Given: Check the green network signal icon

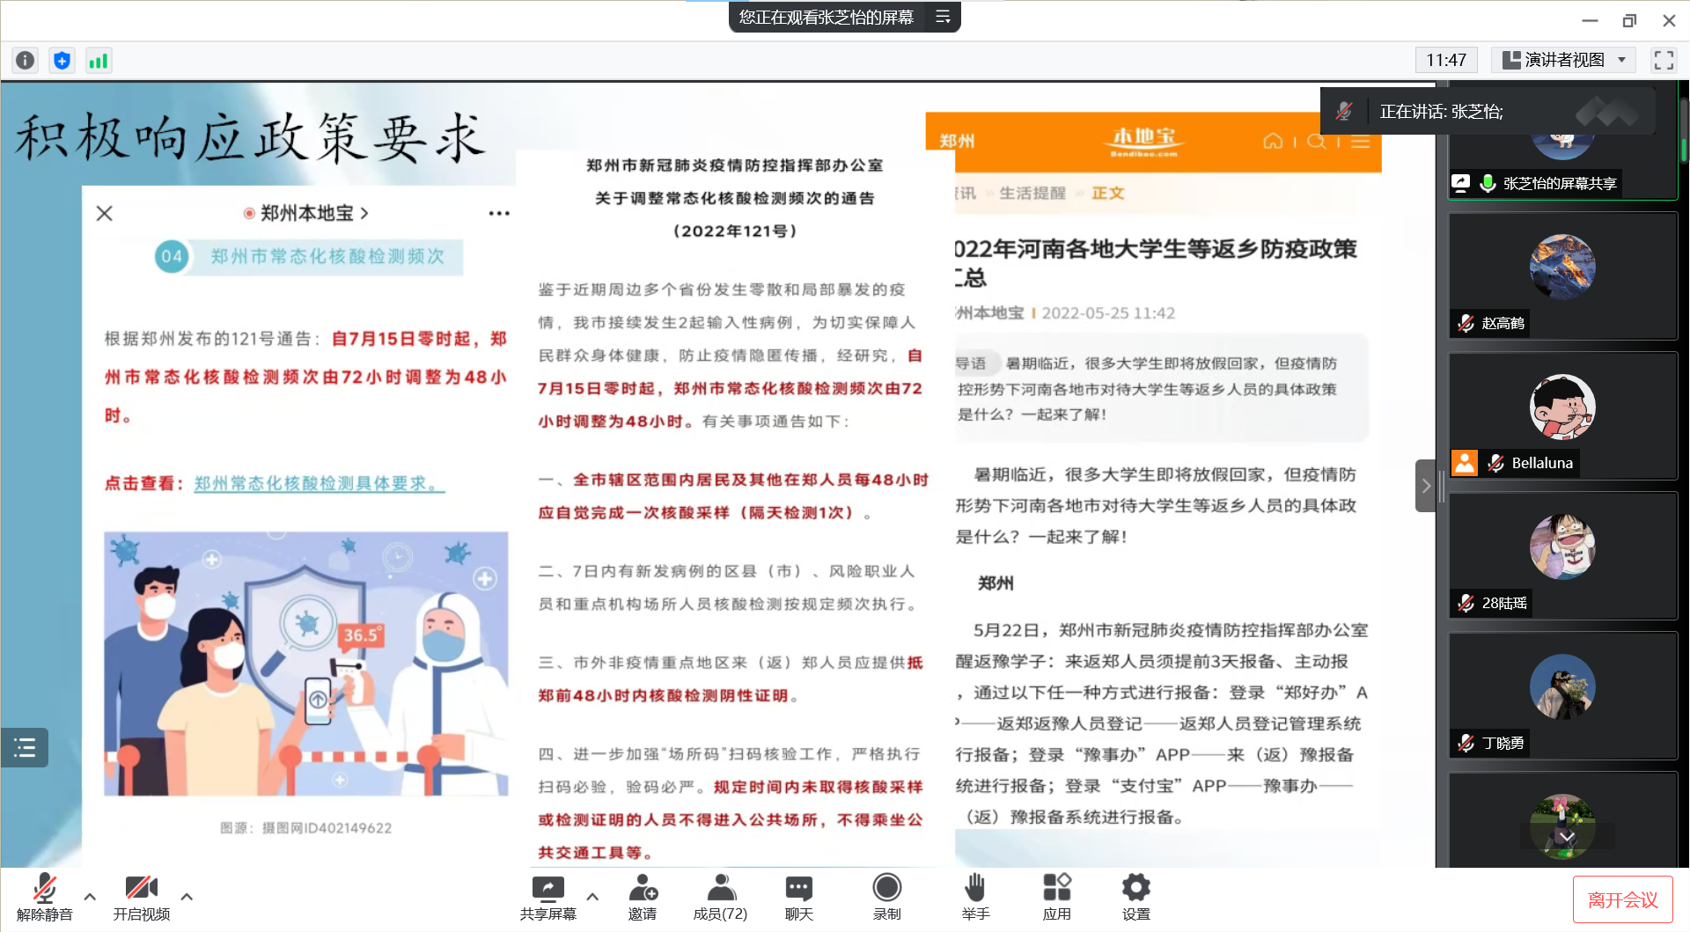Looking at the screenshot, I should [x=99, y=60].
